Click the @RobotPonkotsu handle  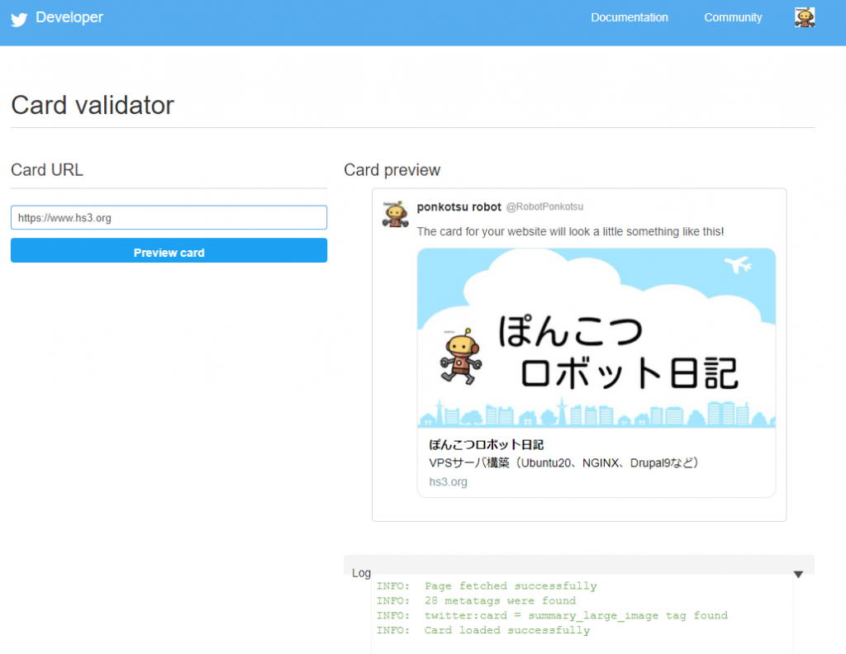pos(544,207)
